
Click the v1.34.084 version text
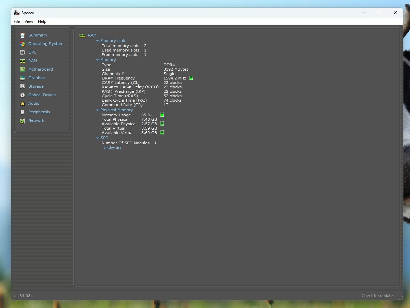[23, 296]
